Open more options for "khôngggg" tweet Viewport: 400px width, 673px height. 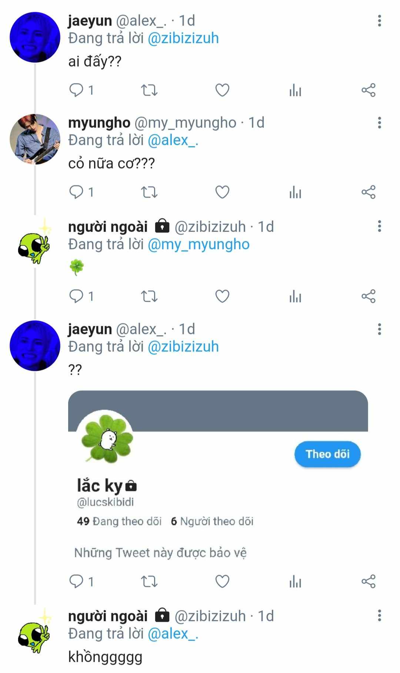(x=379, y=616)
